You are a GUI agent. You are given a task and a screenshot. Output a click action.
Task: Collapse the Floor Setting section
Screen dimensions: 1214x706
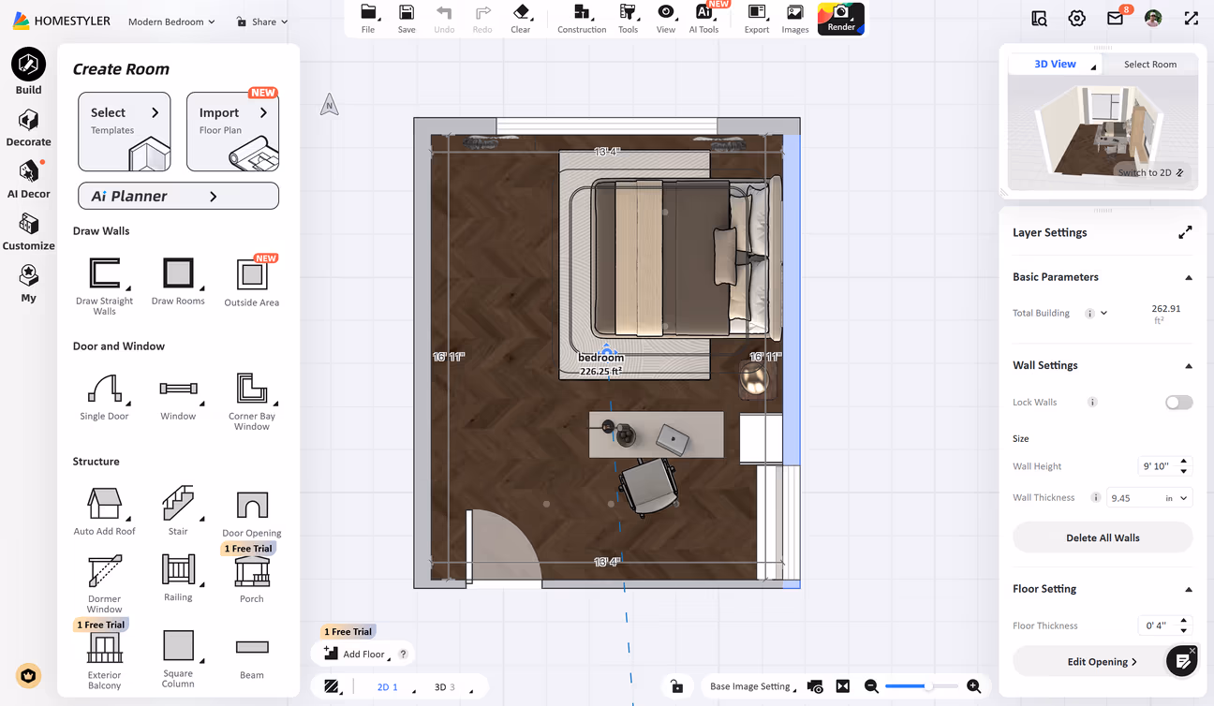[1189, 589]
